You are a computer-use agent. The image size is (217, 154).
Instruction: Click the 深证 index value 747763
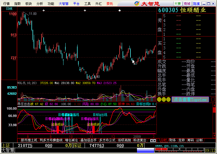coord(97,146)
